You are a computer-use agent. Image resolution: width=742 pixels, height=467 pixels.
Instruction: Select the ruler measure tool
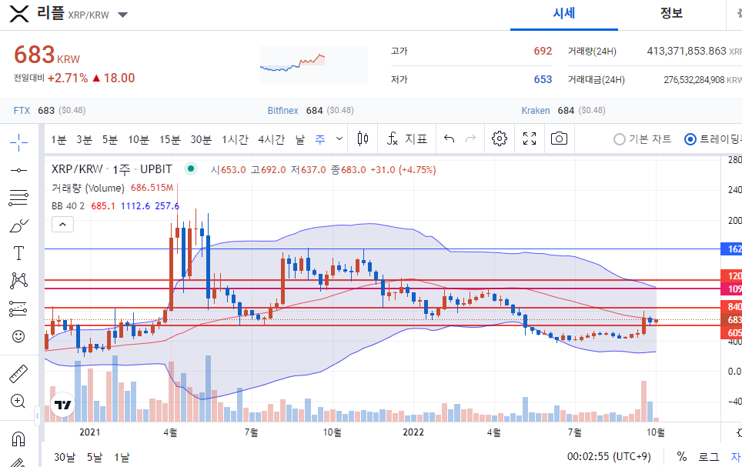click(x=18, y=374)
